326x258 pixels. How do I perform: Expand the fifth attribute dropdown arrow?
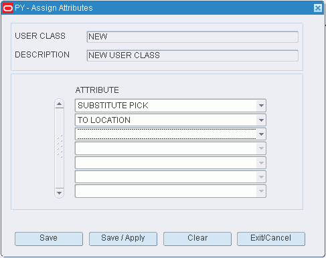click(x=261, y=163)
